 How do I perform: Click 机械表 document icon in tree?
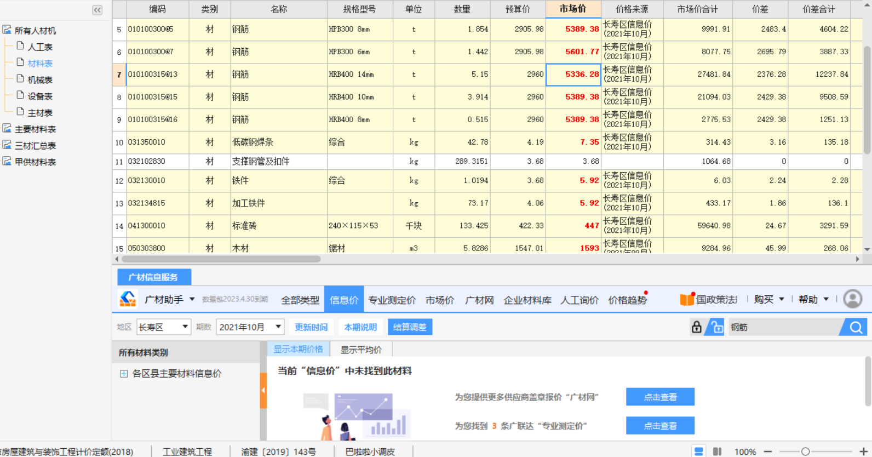[20, 79]
